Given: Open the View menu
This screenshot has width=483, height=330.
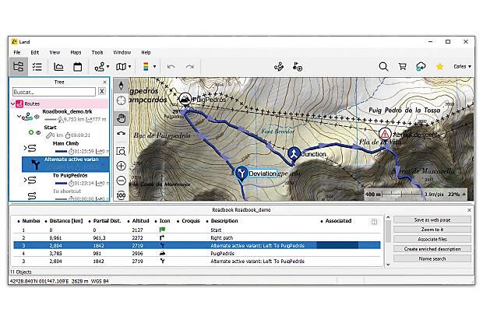Looking at the screenshot, I should (55, 52).
